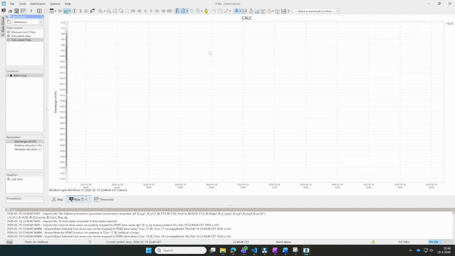Viewport: 455px width, 256px height.
Task: Click the undo arrow icon
Action: [x=214, y=11]
